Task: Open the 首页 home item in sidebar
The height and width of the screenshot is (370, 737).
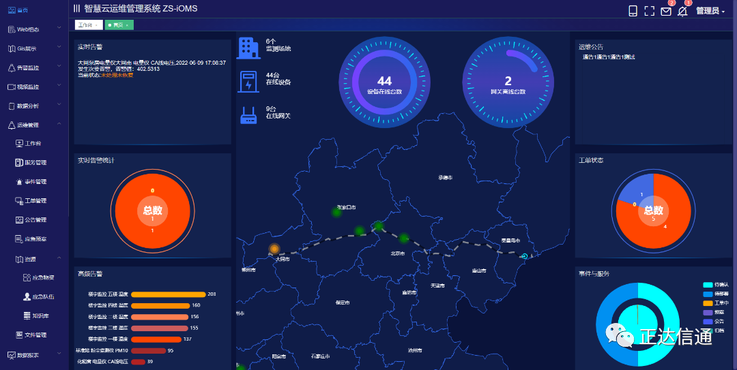Action: click(x=18, y=10)
